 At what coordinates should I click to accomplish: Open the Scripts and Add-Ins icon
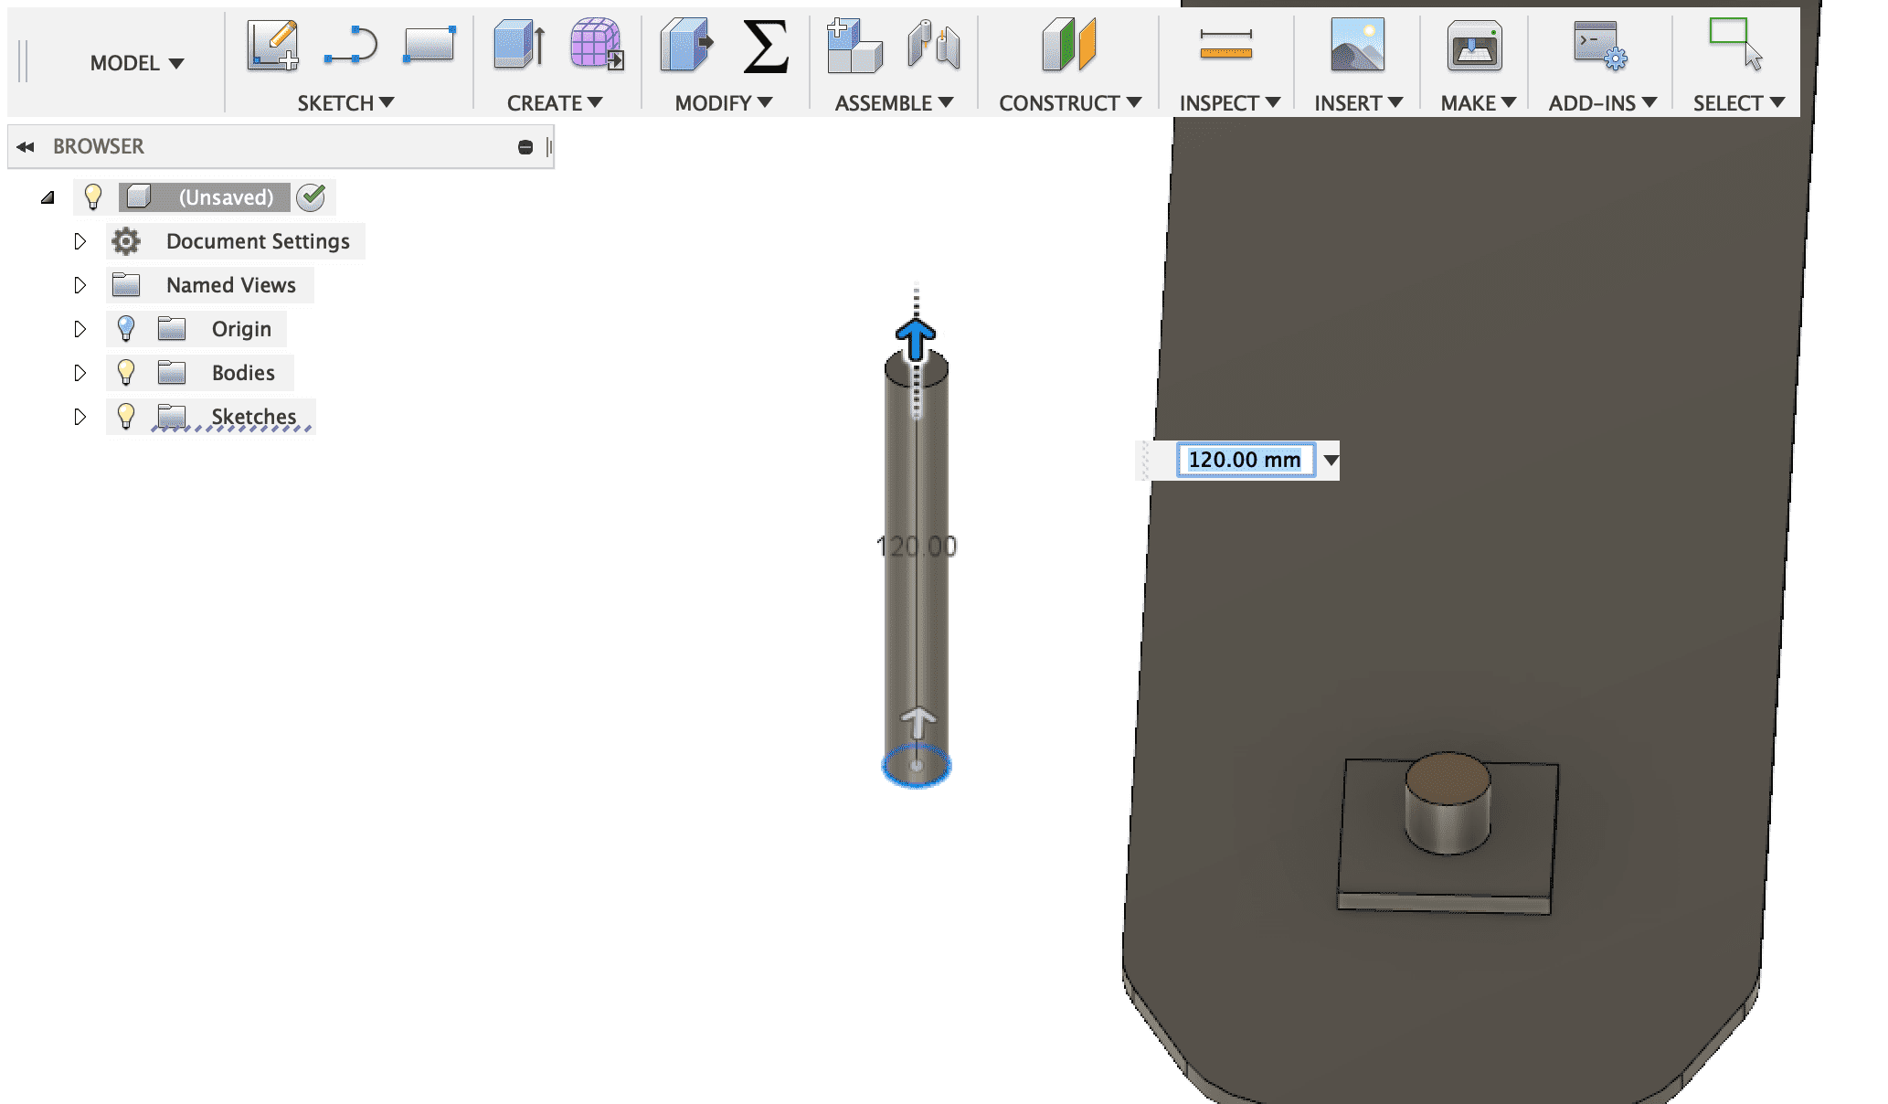click(x=1599, y=46)
